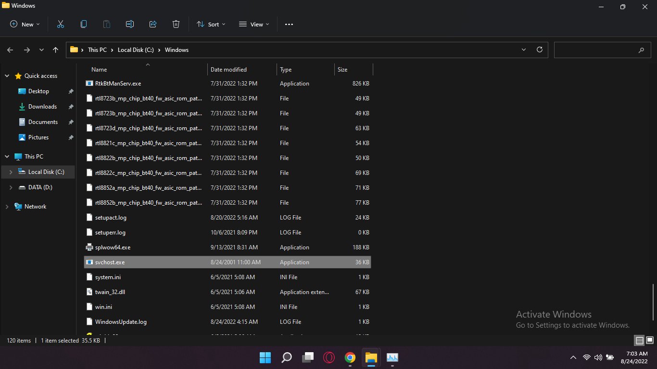Select file starting with rtl8852a_mp_chip

[x=149, y=188]
